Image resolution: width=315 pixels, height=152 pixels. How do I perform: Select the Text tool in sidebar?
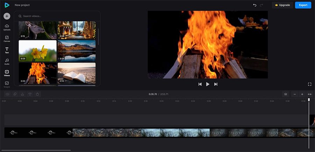(7, 50)
